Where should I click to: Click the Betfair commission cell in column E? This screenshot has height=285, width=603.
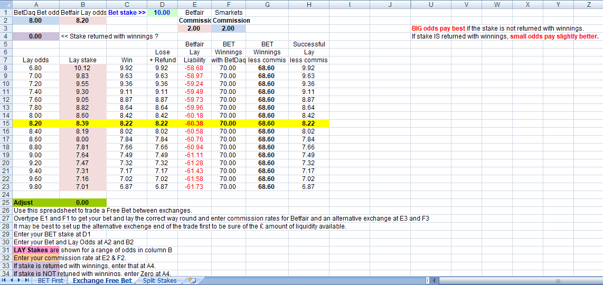coord(194,28)
